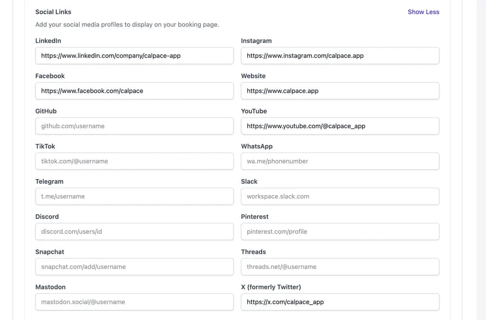
Task: Click the LinkedIn field label
Action: pyautogui.click(x=48, y=41)
